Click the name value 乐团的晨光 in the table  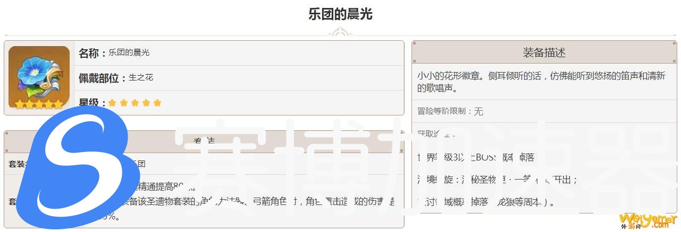click(129, 53)
